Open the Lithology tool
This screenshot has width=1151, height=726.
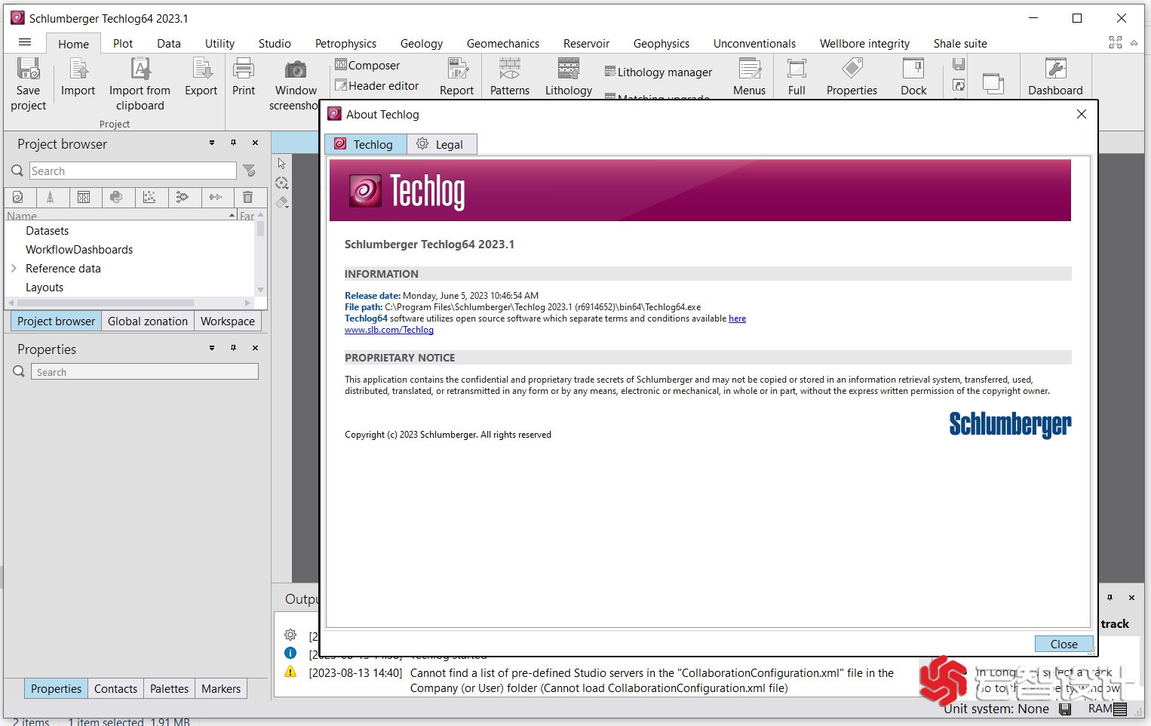(569, 78)
